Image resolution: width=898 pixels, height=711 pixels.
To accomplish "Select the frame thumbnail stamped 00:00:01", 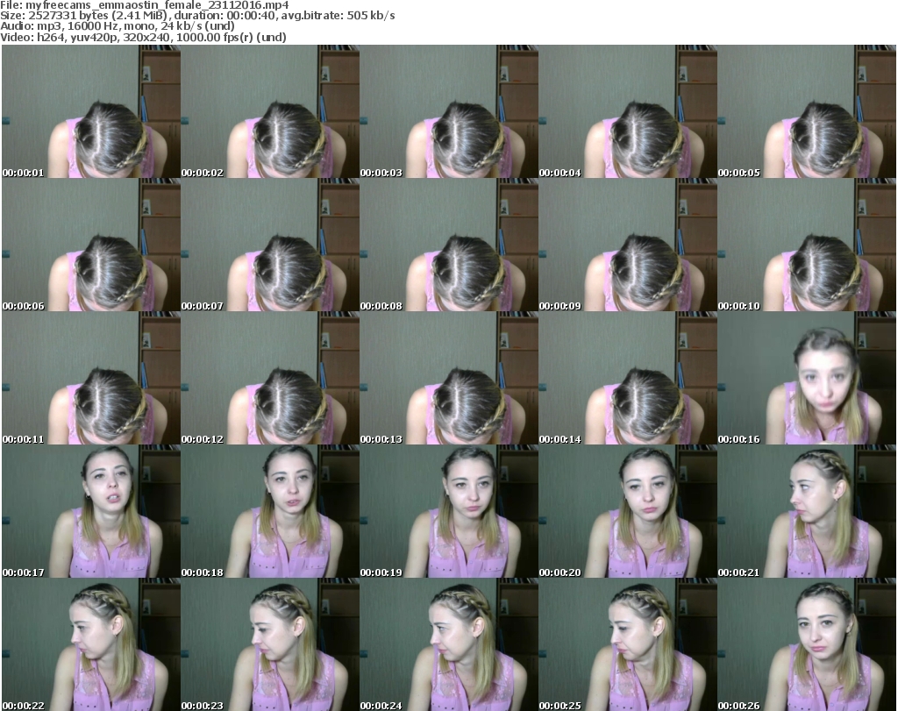I will pos(91,111).
